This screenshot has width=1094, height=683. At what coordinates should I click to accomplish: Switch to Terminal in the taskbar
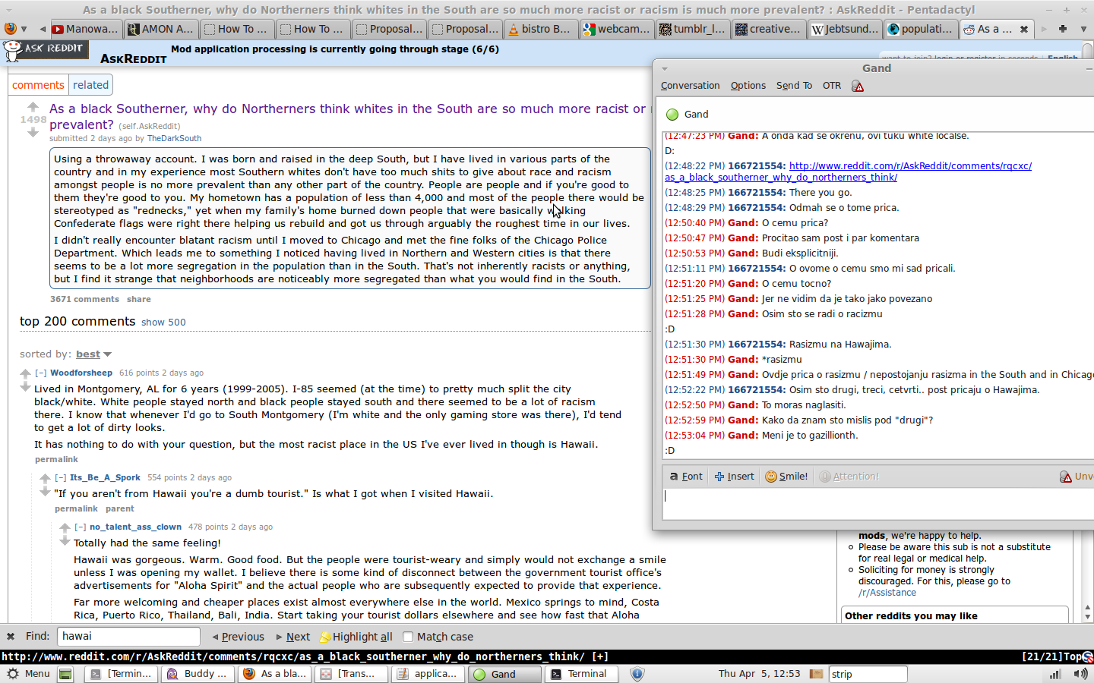[580, 674]
